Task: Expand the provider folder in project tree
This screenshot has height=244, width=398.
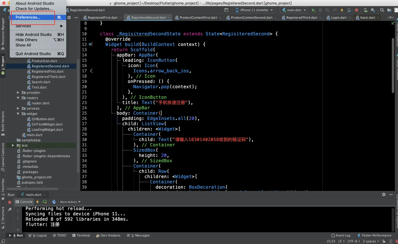Action: [x=18, y=93]
